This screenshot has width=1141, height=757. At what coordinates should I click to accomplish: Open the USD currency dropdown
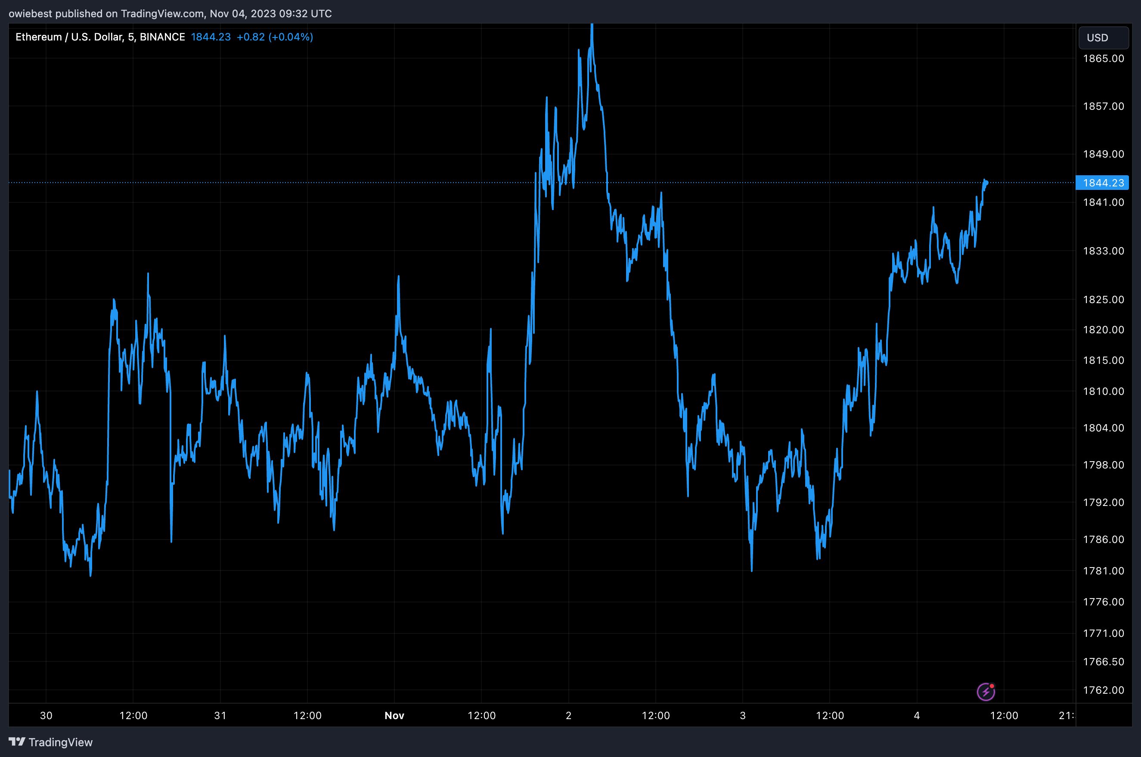[x=1104, y=37]
